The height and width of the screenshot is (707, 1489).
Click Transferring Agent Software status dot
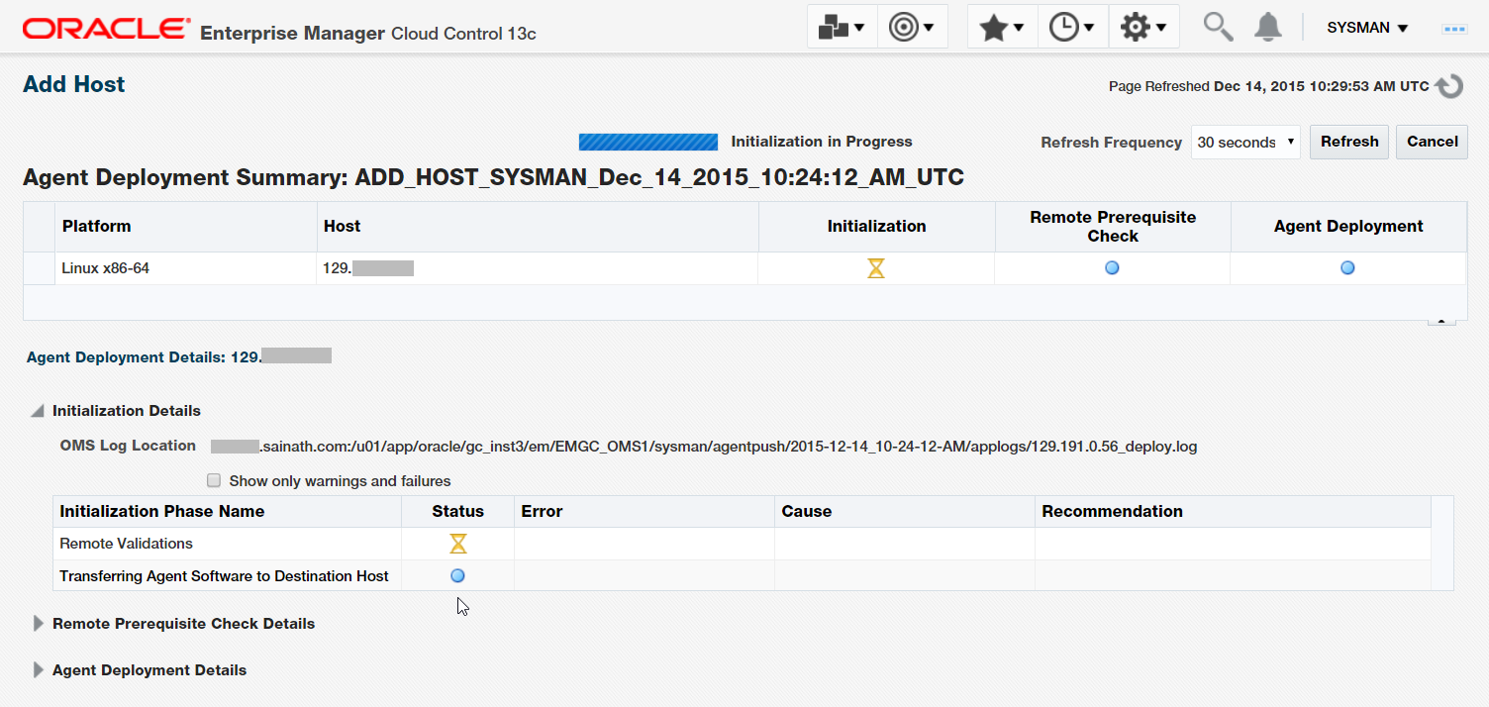(x=457, y=575)
